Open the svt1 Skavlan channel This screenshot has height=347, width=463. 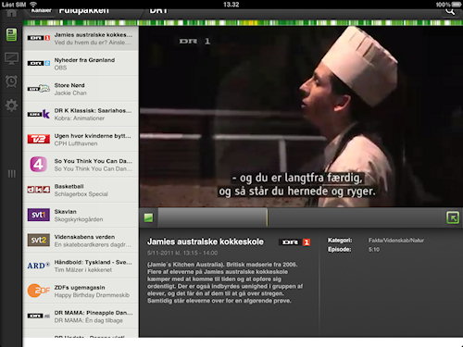point(81,216)
